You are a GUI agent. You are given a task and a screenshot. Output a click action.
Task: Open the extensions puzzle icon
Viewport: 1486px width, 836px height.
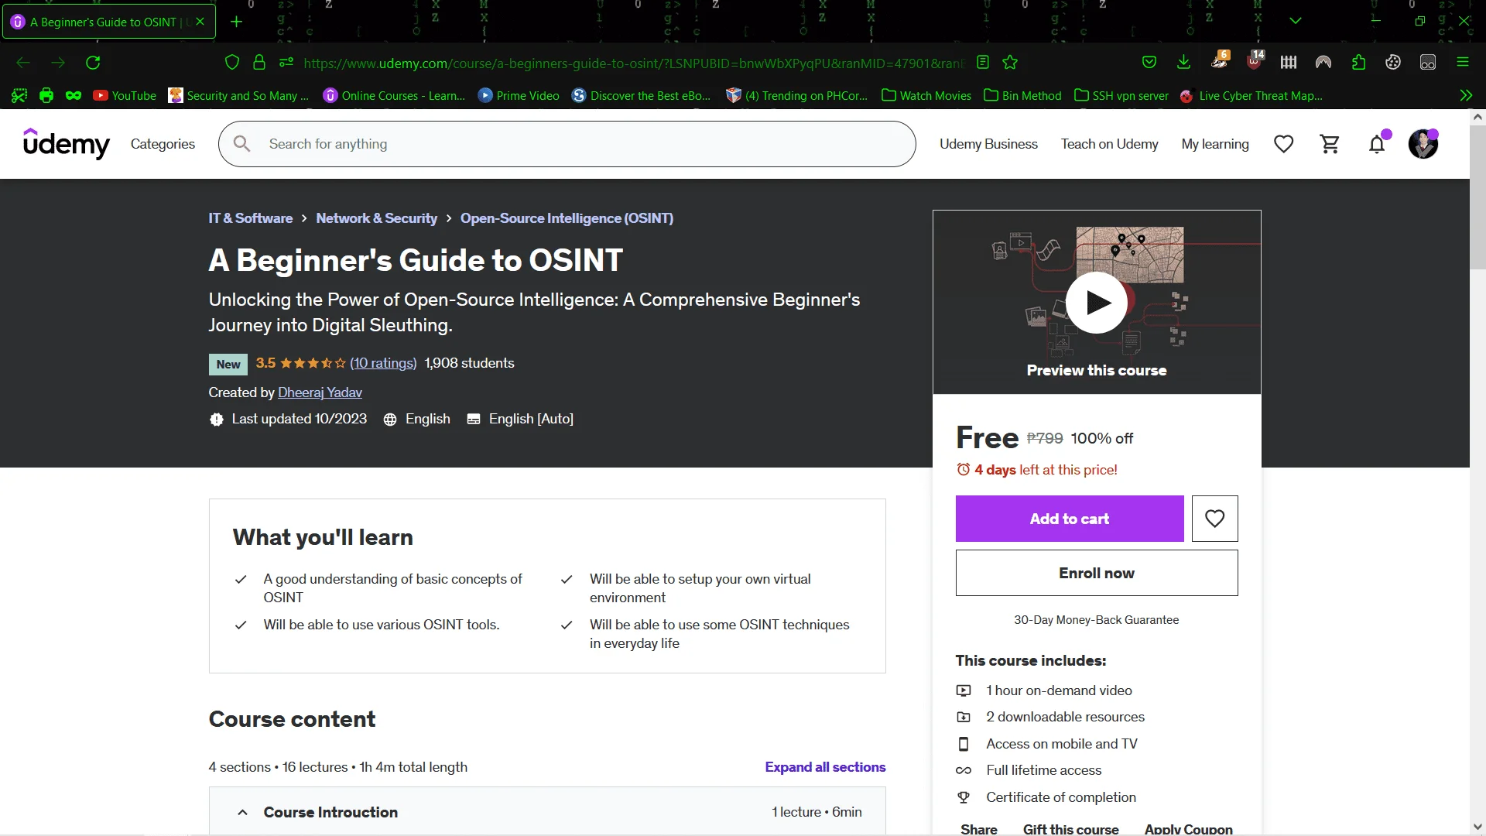point(1358,63)
